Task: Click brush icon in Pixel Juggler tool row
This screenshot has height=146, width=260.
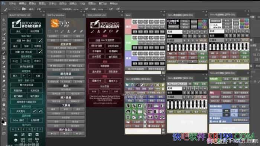Action: click(x=93, y=31)
